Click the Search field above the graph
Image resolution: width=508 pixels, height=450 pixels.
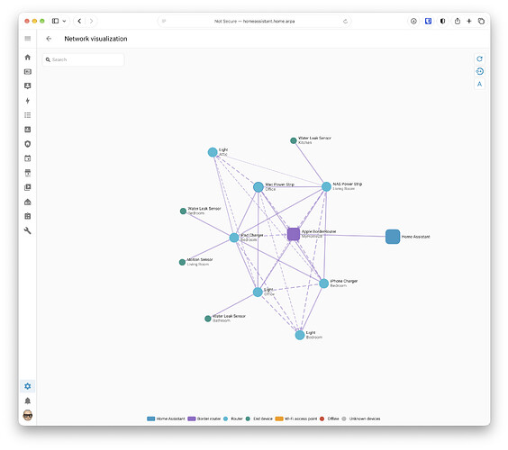(83, 60)
